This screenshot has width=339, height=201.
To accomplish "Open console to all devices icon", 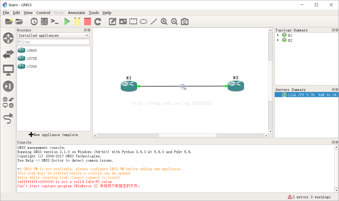I will (55, 22).
